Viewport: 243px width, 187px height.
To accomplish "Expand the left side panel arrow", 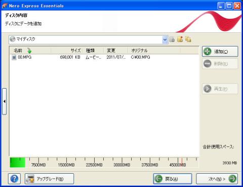I will (x=5, y=101).
